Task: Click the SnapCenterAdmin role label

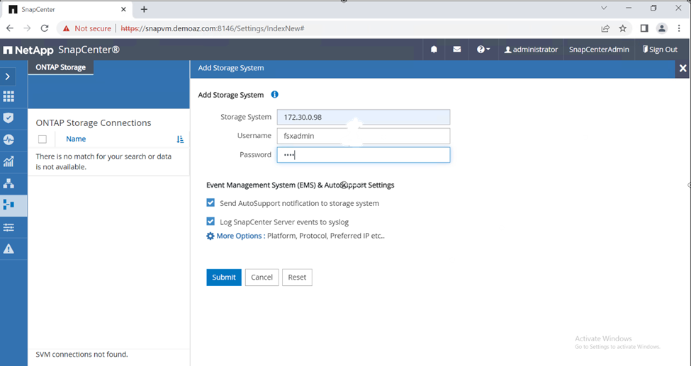Action: coord(599,50)
